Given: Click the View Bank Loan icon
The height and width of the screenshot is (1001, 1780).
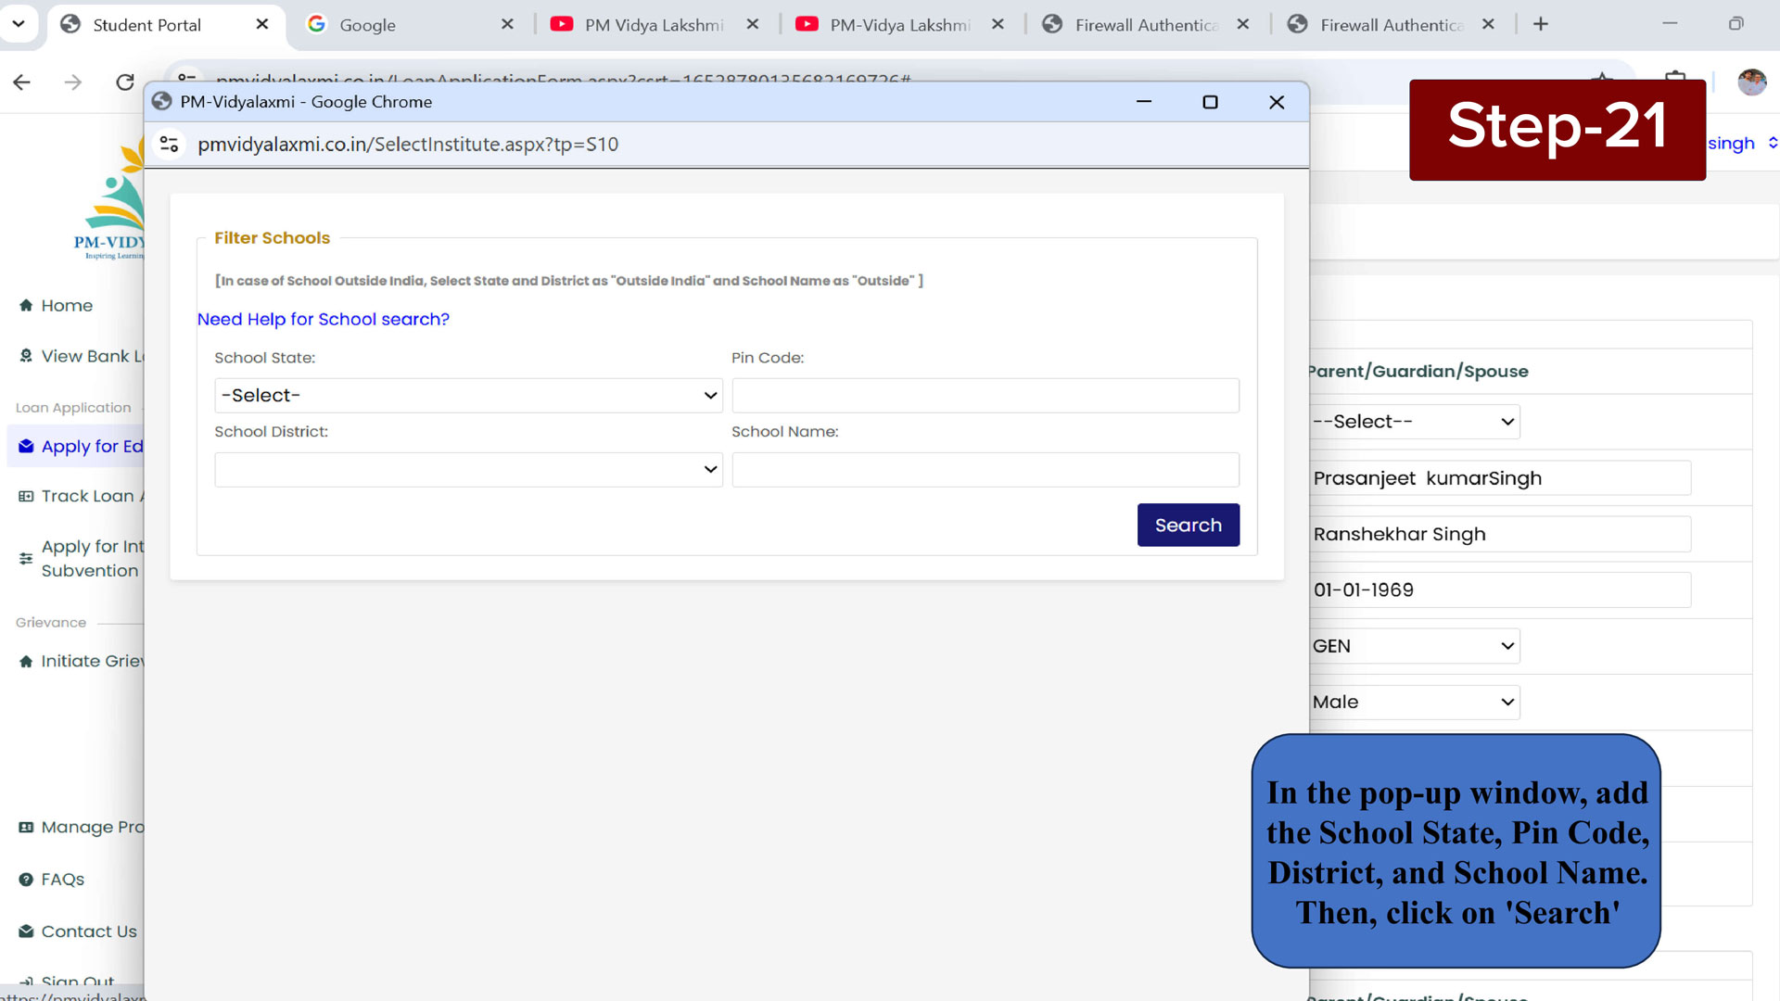Looking at the screenshot, I should [x=26, y=356].
